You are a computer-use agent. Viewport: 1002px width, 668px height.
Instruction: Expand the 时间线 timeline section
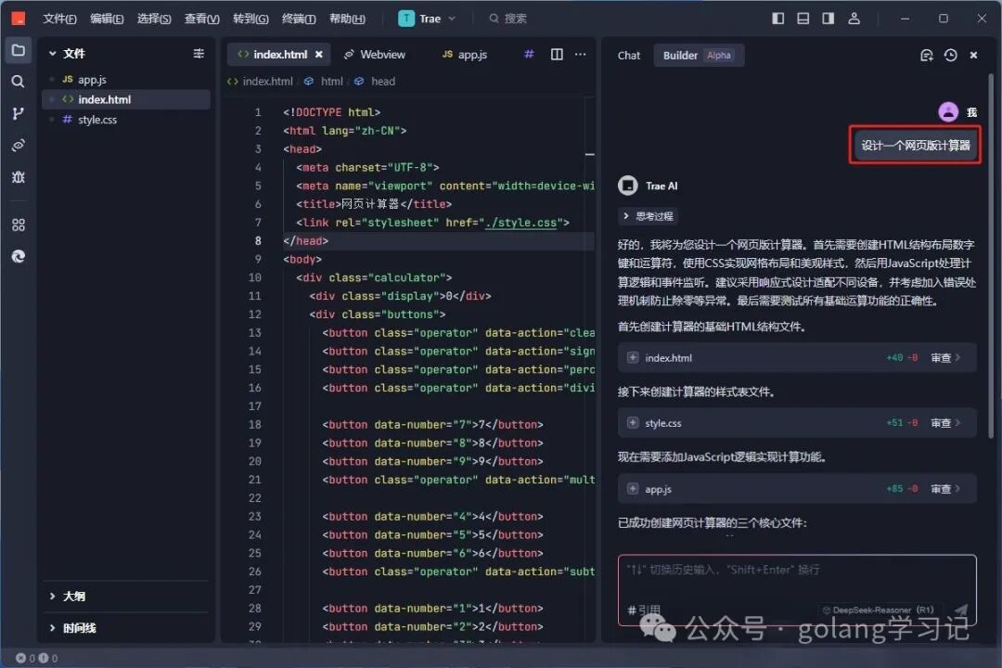click(52, 628)
